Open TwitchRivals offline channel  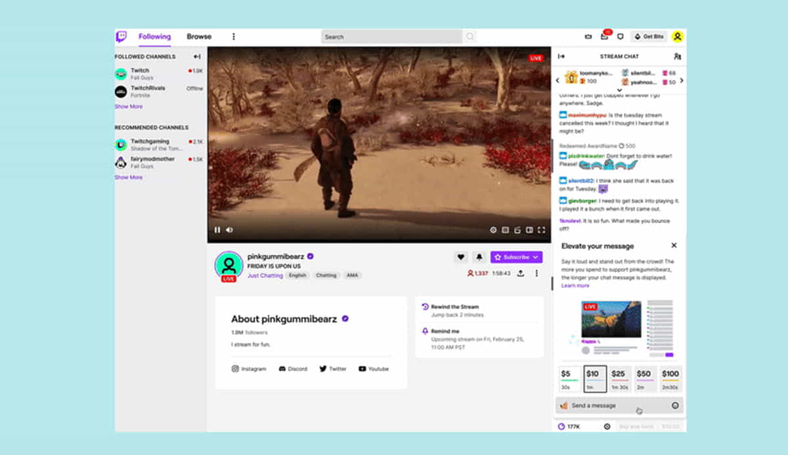point(160,91)
